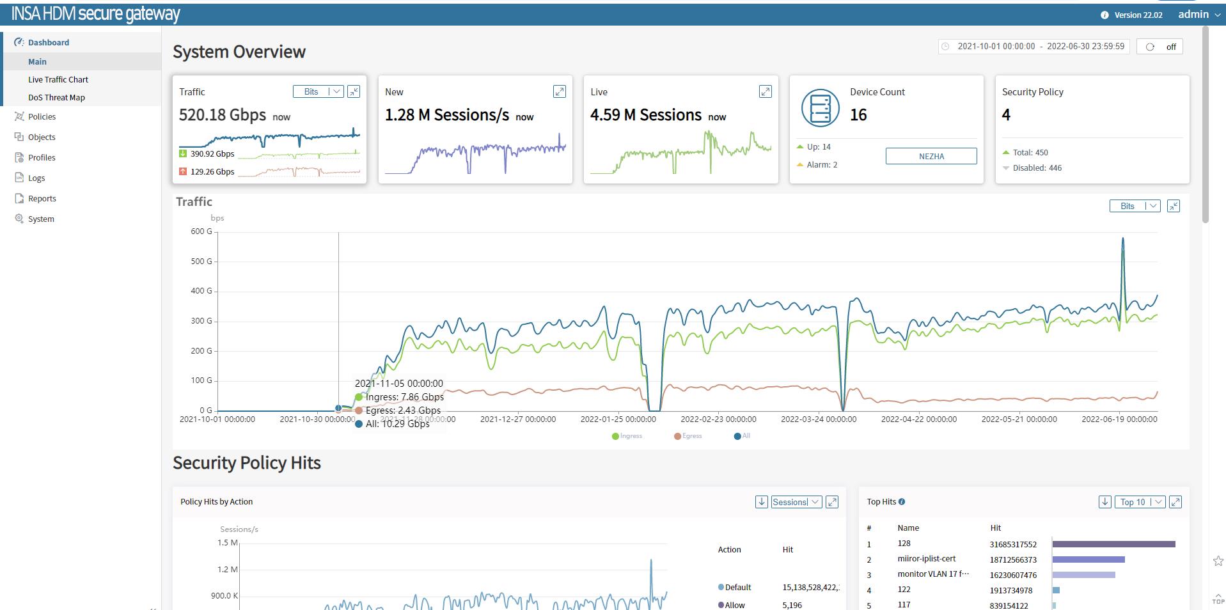The height and width of the screenshot is (610, 1226).
Task: Open the admin user dropdown
Action: click(x=1199, y=15)
